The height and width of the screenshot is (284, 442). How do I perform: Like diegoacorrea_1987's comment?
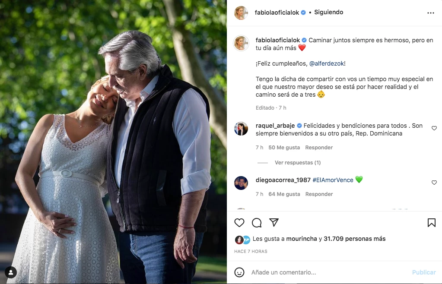[434, 183]
